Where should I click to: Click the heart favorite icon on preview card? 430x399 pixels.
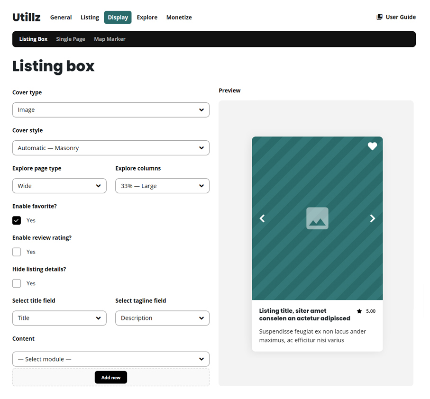click(x=372, y=146)
